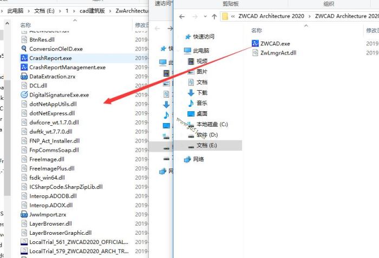Screen dimensions: 379x258
Task: Click the BtnRes.dll file icon
Action: tap(24, 39)
